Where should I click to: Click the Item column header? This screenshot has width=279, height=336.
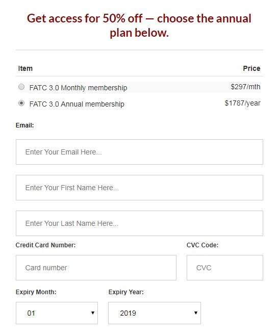coord(26,68)
